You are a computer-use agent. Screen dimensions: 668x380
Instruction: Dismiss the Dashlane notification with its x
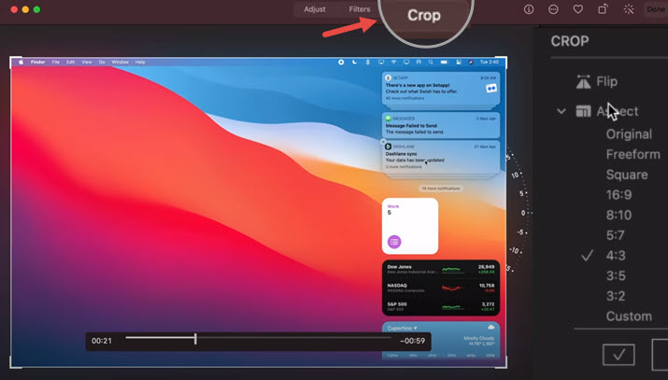pos(383,142)
